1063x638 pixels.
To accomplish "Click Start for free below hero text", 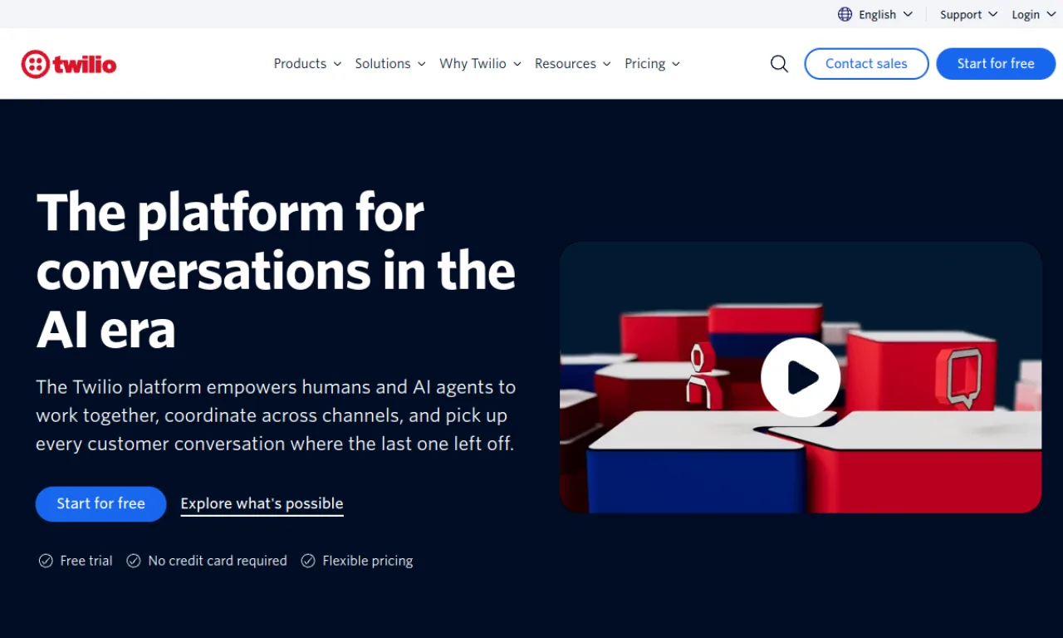I will coord(100,503).
